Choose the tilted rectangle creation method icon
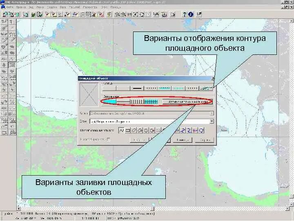 [x=134, y=130]
